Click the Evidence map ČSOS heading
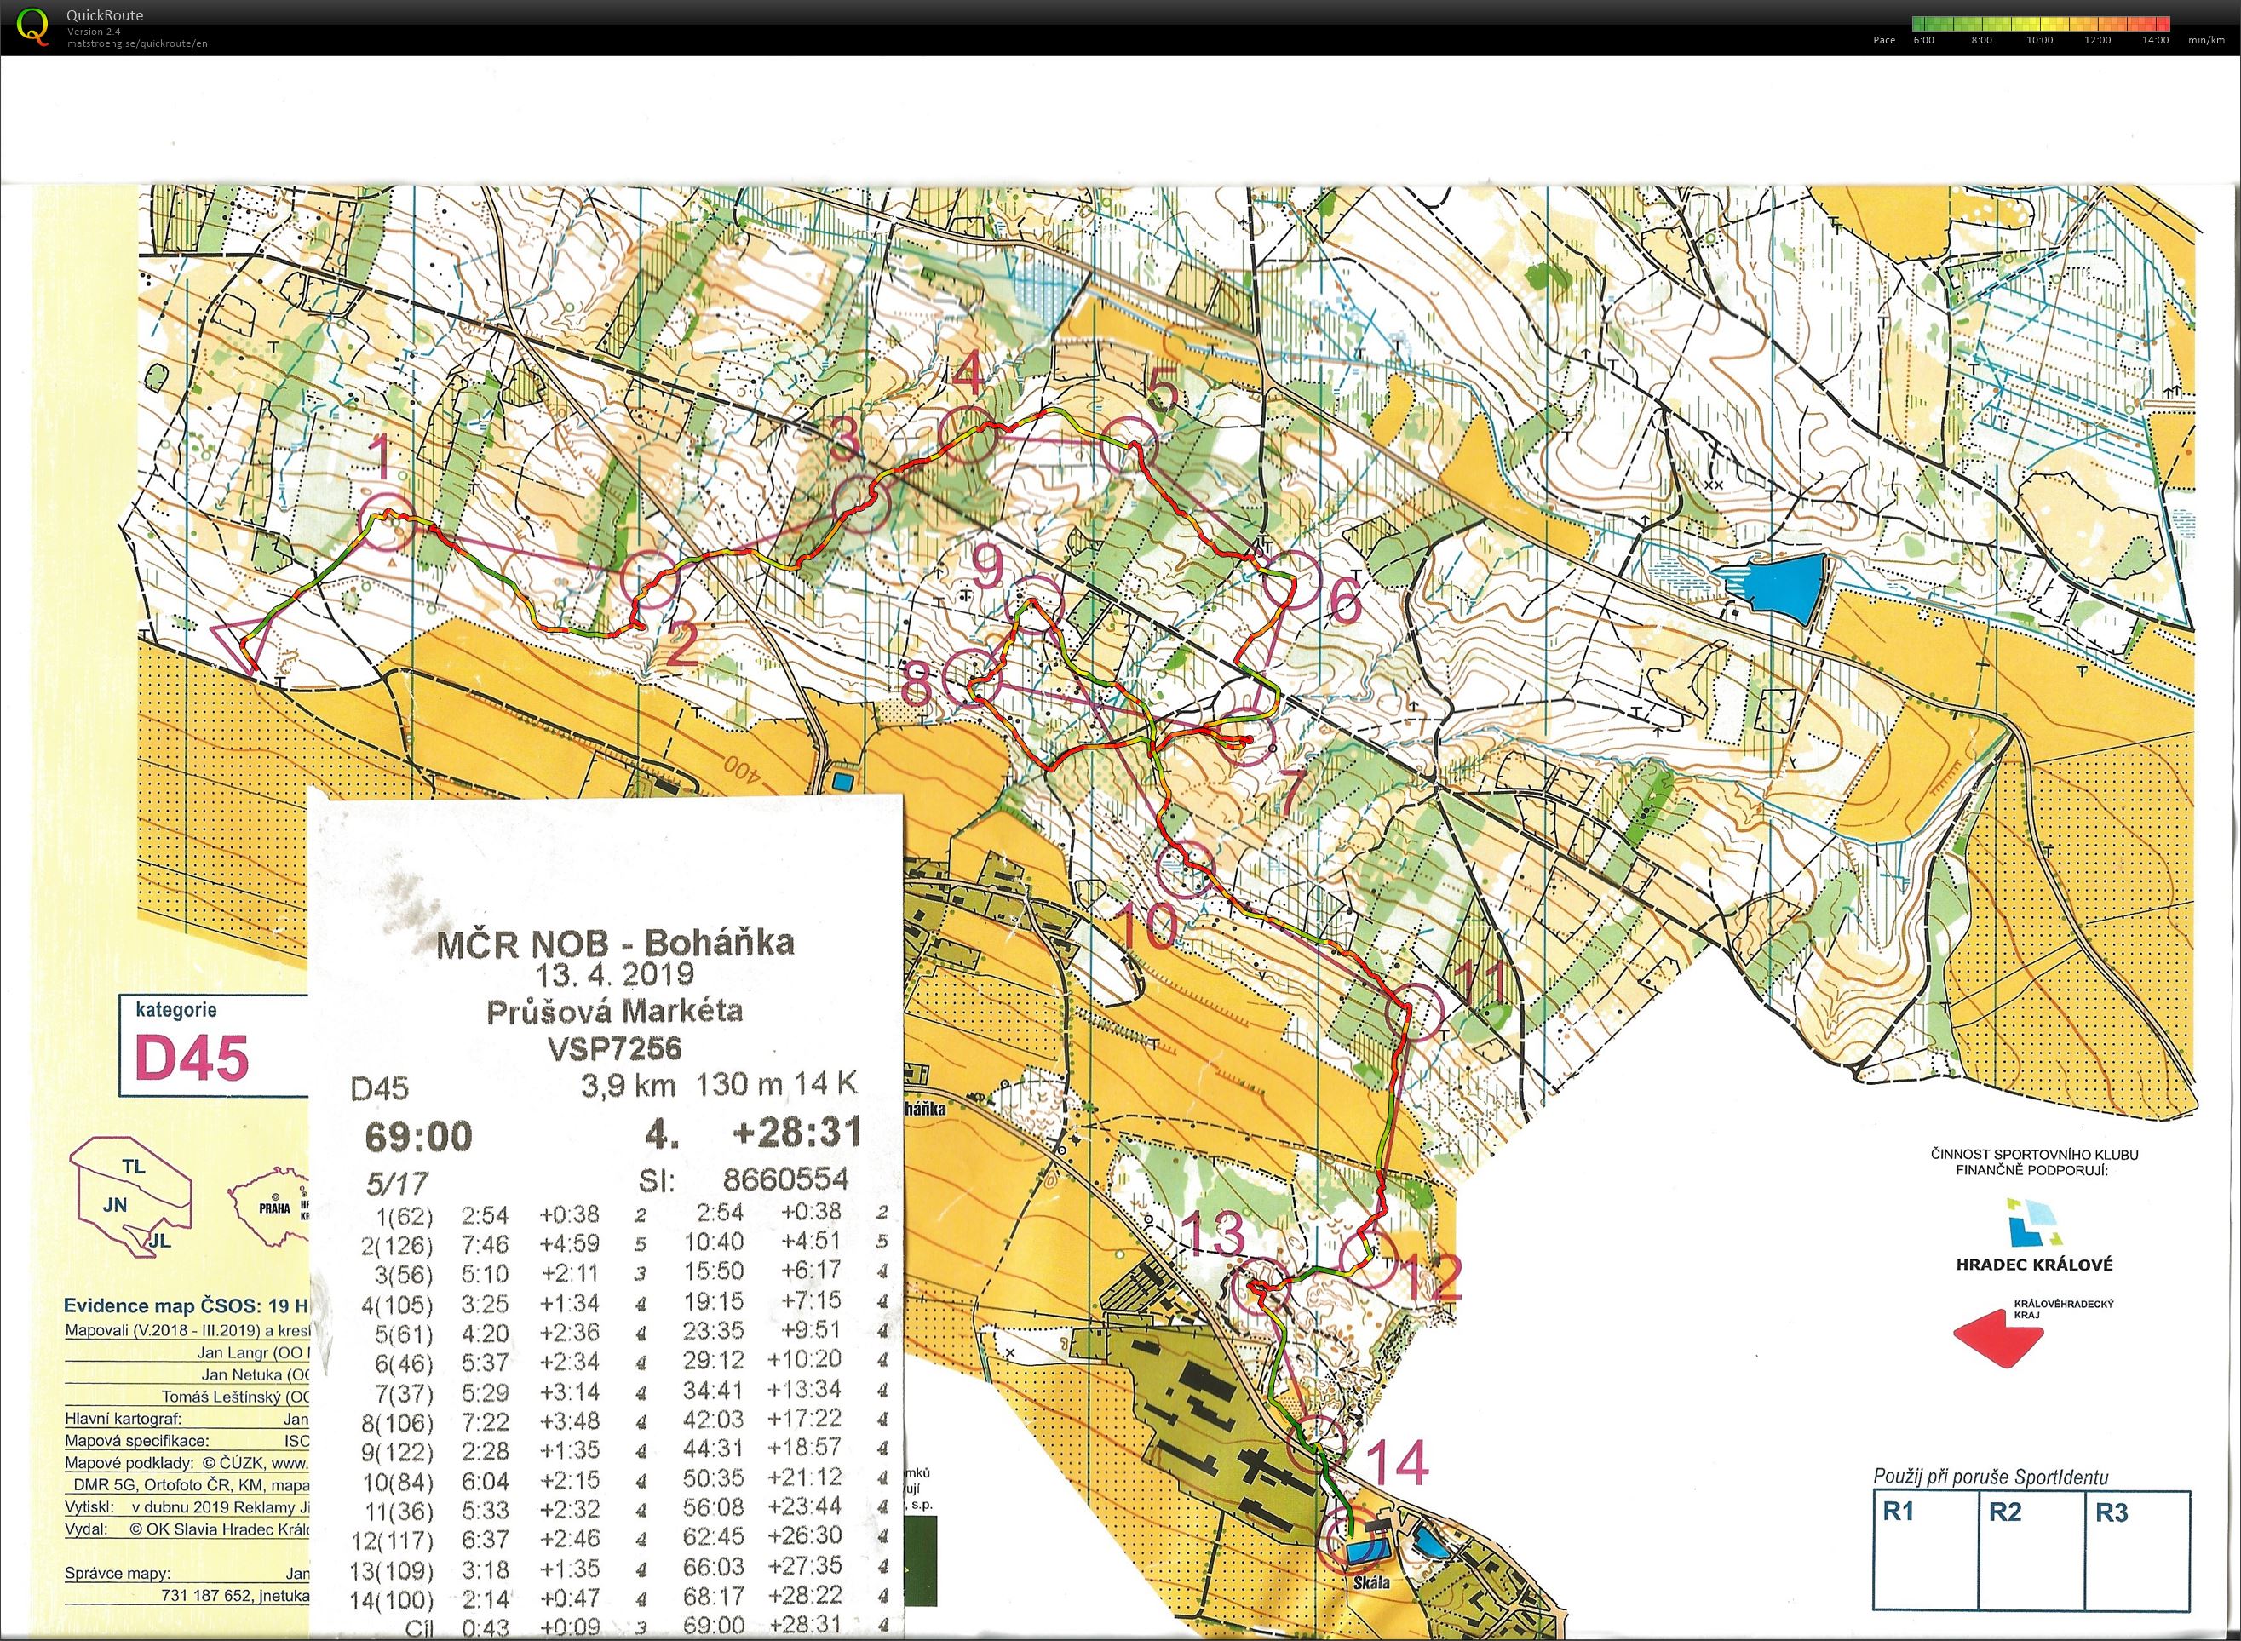The image size is (2241, 1641). point(186,1305)
